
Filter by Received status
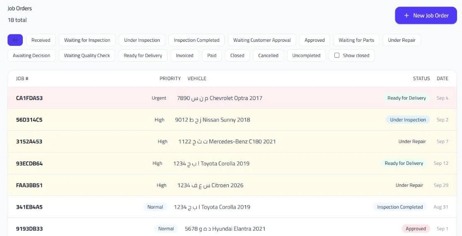(x=41, y=40)
